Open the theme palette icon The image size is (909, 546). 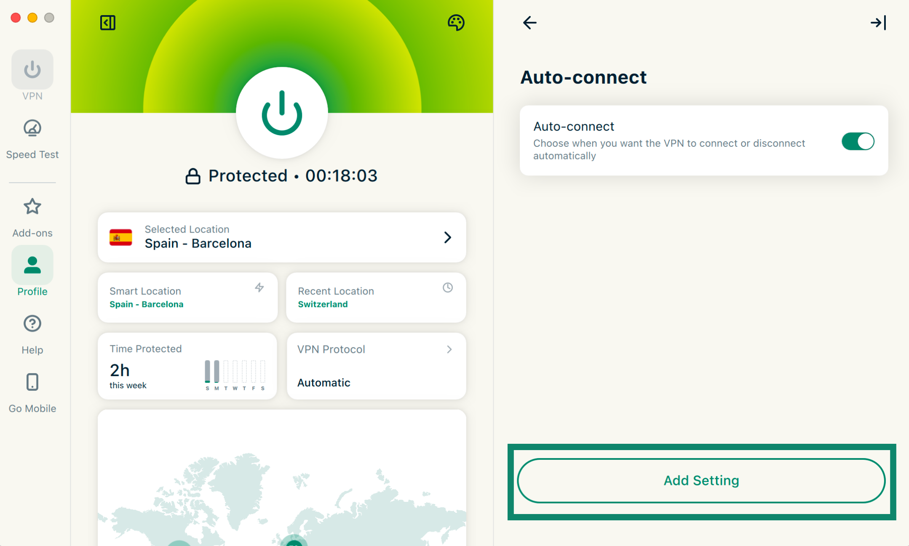(456, 23)
